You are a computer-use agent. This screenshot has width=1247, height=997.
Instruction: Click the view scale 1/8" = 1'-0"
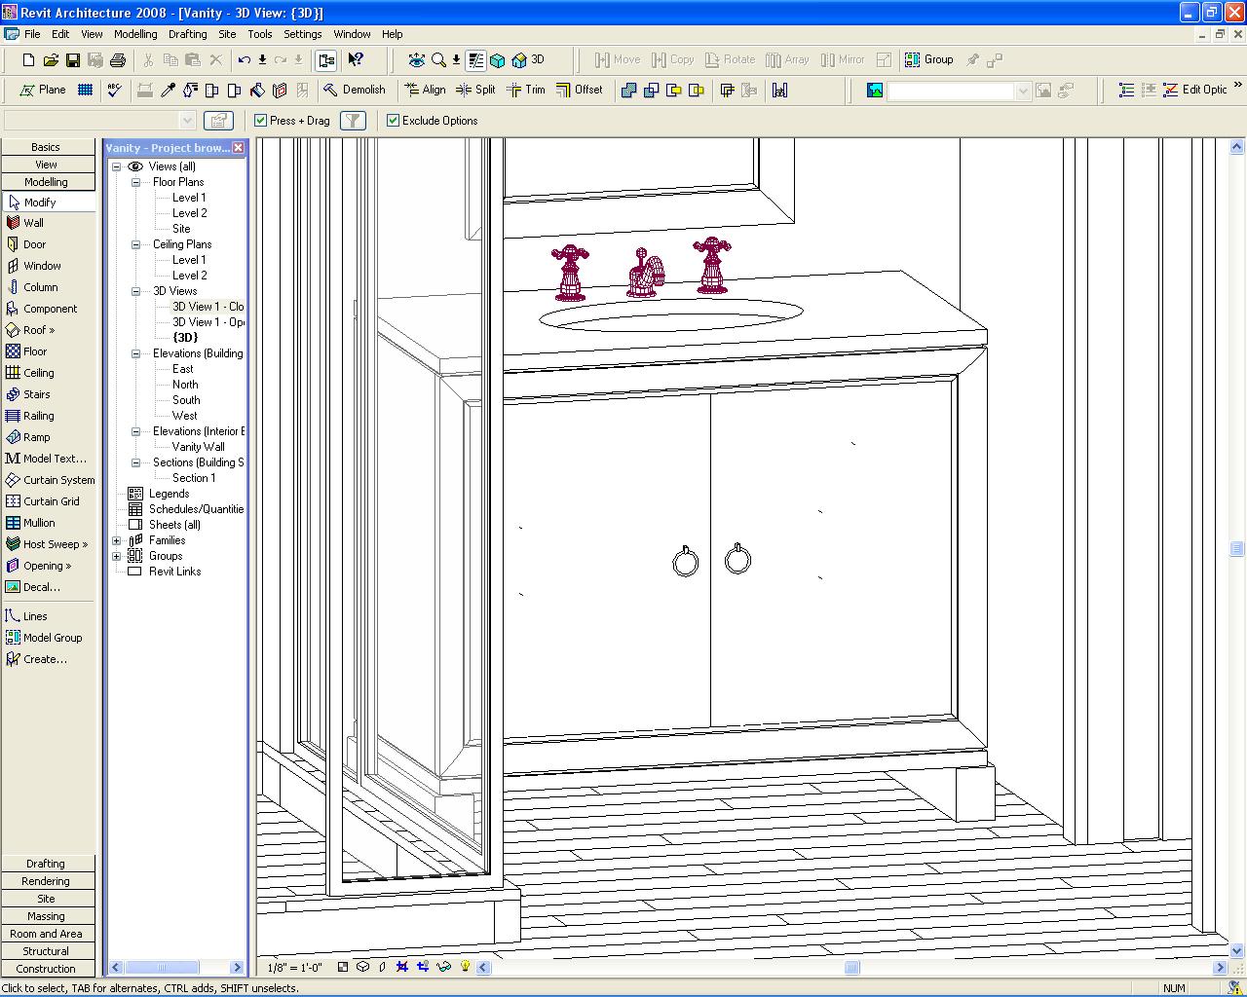tap(295, 968)
